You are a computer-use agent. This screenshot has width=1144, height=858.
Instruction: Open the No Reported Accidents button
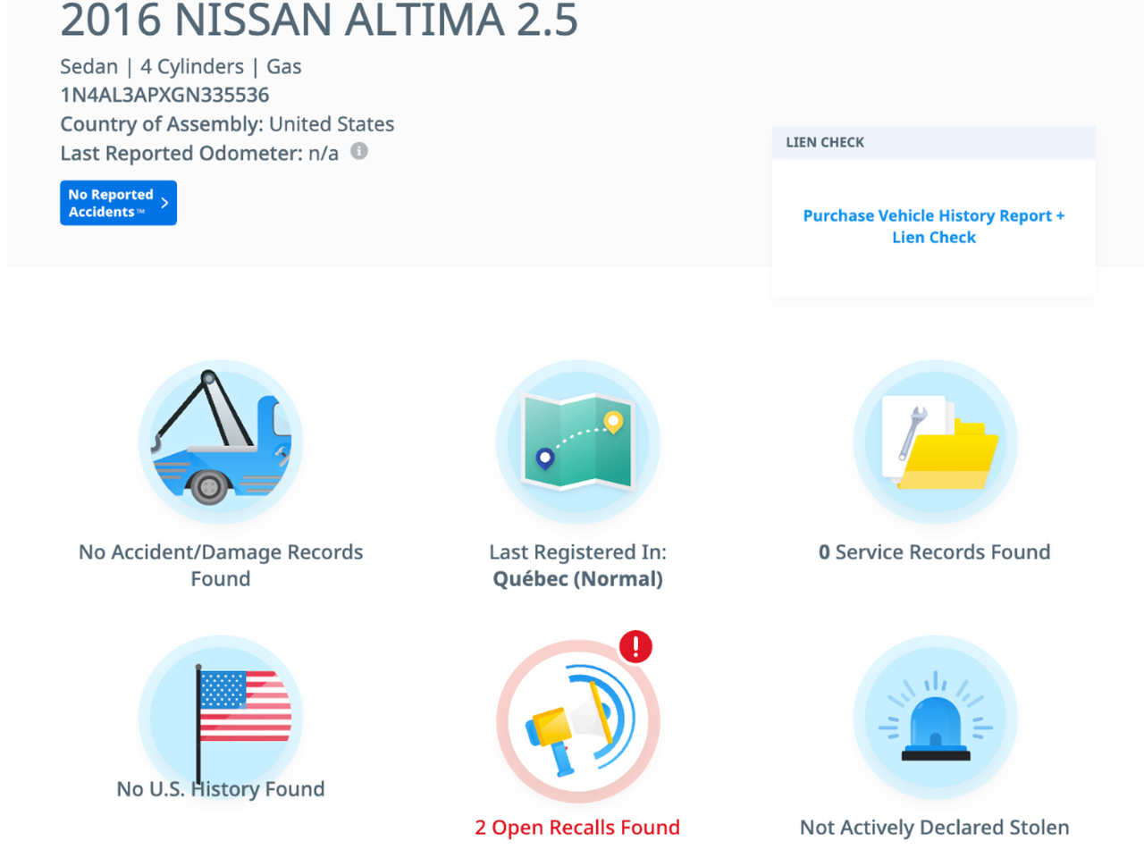[111, 203]
